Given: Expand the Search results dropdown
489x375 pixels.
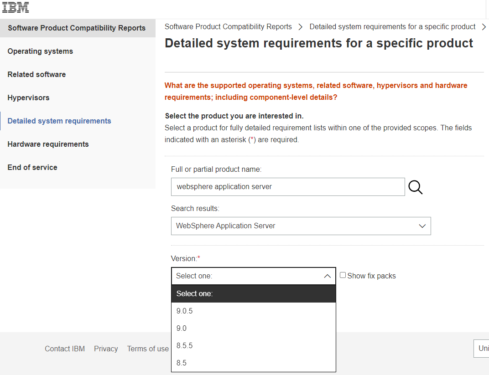Looking at the screenshot, I should click(x=422, y=226).
